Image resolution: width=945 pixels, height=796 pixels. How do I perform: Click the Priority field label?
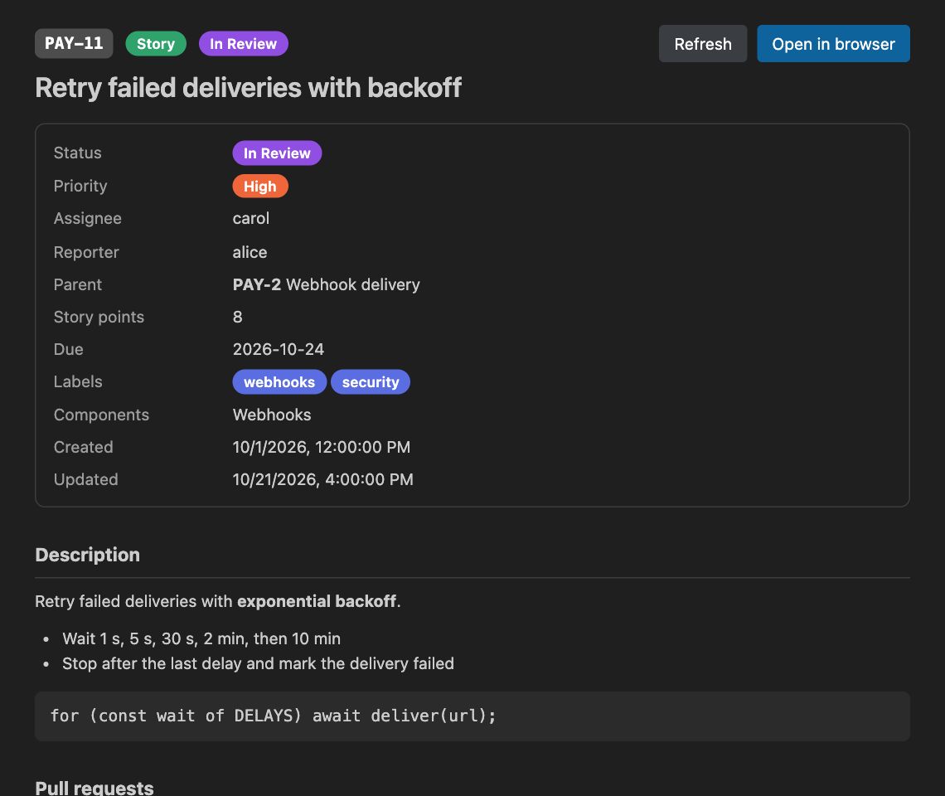(x=80, y=187)
